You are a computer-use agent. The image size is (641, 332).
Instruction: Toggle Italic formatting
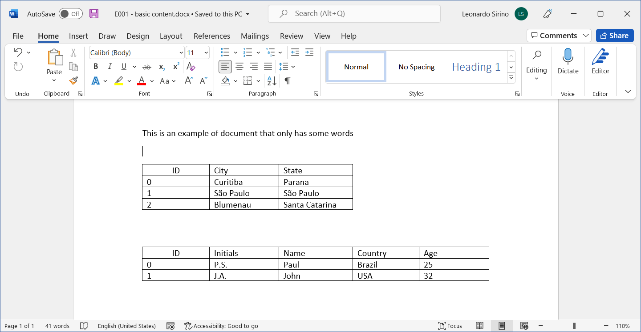(110, 67)
